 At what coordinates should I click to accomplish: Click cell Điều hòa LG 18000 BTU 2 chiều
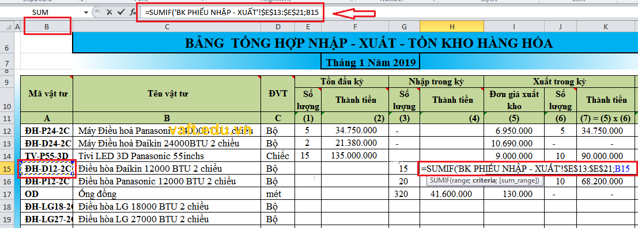167,207
